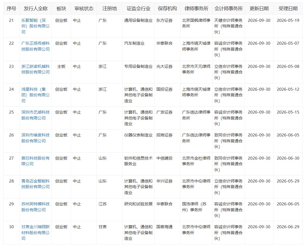Click the 宸芯科技股份有限公司 issuer link
Image resolution: width=306 pixels, height=246 pixels.
[36, 161]
